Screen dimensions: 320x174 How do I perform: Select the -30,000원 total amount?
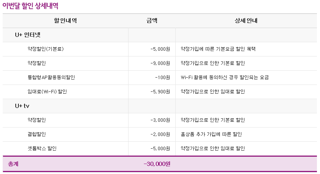(x=157, y=164)
